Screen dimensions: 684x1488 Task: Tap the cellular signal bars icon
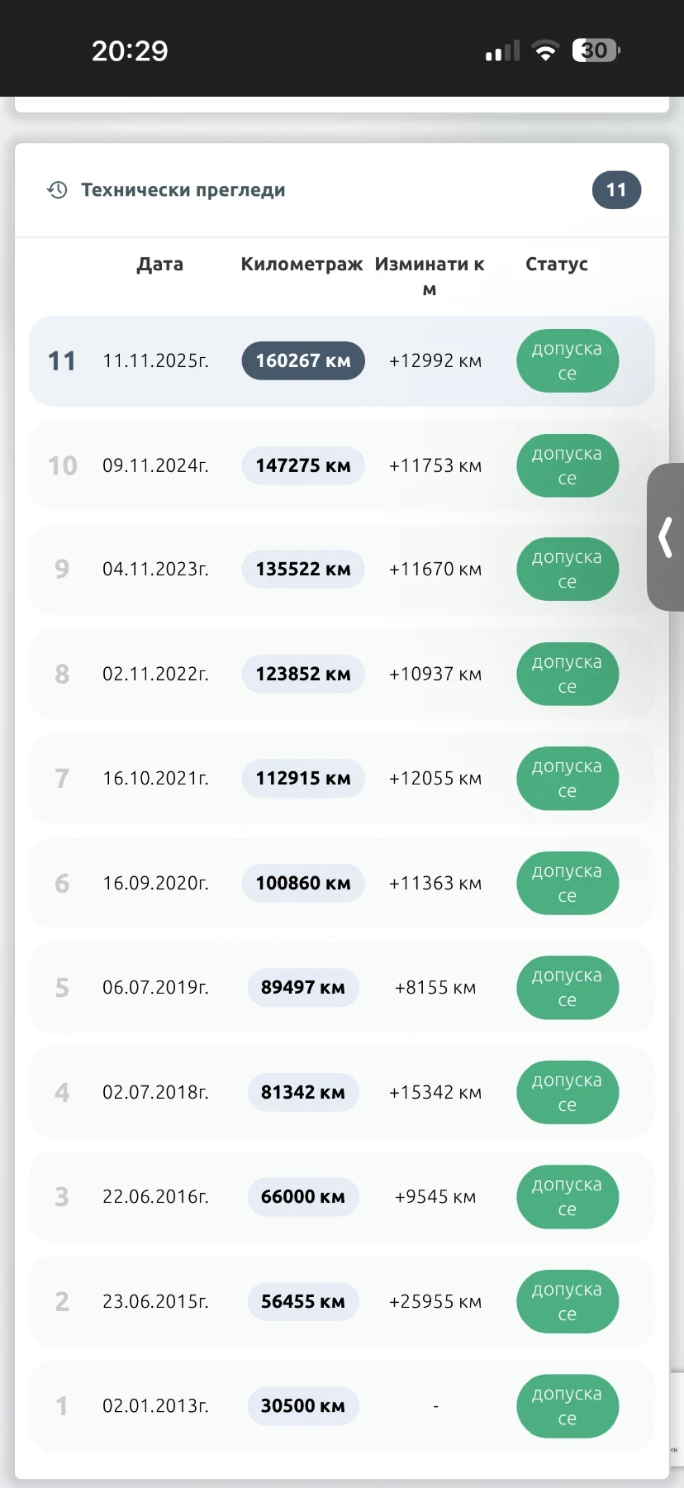point(502,51)
